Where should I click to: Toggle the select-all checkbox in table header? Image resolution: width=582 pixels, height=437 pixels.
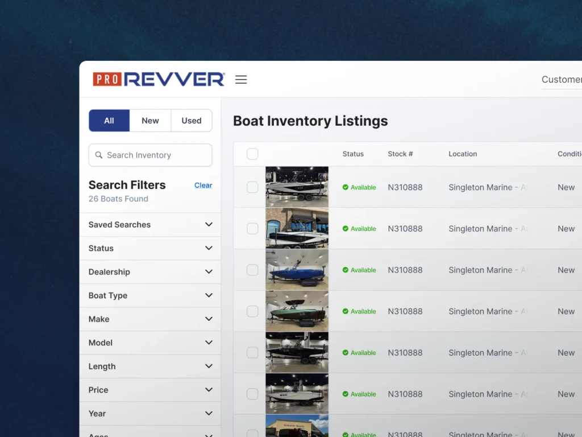point(252,154)
